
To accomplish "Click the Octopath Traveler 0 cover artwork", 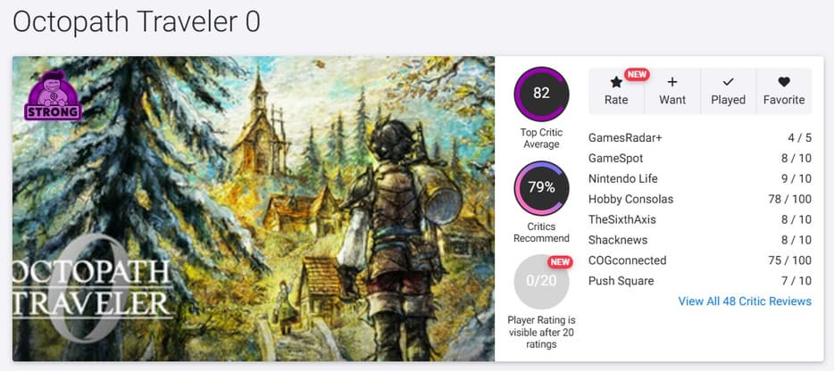I will tap(254, 209).
